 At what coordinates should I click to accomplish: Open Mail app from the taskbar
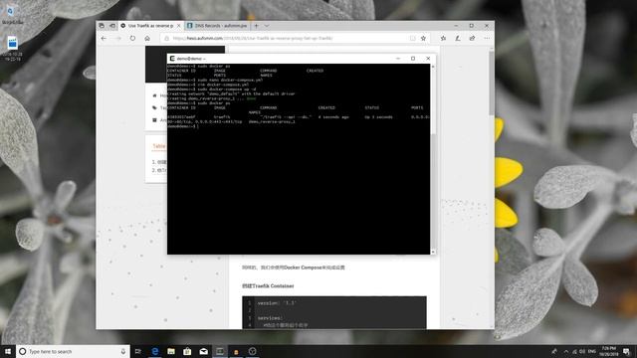pos(203,351)
